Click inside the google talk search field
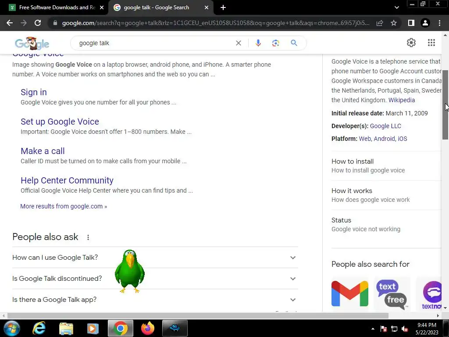Screen dimensions: 449x337 pos(155,43)
